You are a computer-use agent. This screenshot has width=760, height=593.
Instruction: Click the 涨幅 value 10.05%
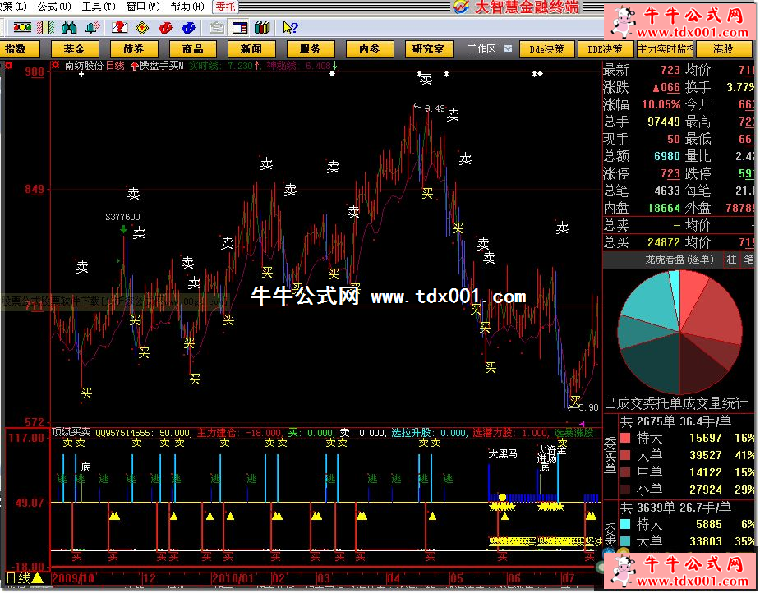pyautogui.click(x=661, y=104)
